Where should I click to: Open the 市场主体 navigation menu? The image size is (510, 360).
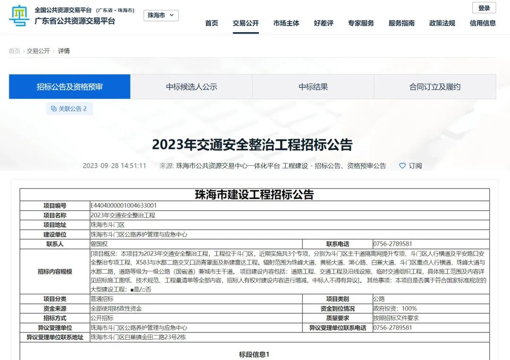pyautogui.click(x=286, y=22)
